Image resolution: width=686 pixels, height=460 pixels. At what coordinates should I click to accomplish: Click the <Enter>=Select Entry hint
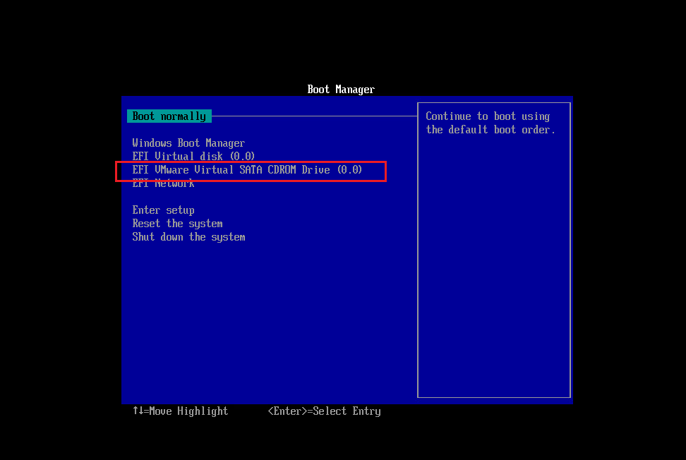324,411
